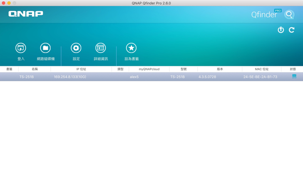This screenshot has height=170, width=303.
Task: Click the 狀態 column header
Action: point(293,69)
